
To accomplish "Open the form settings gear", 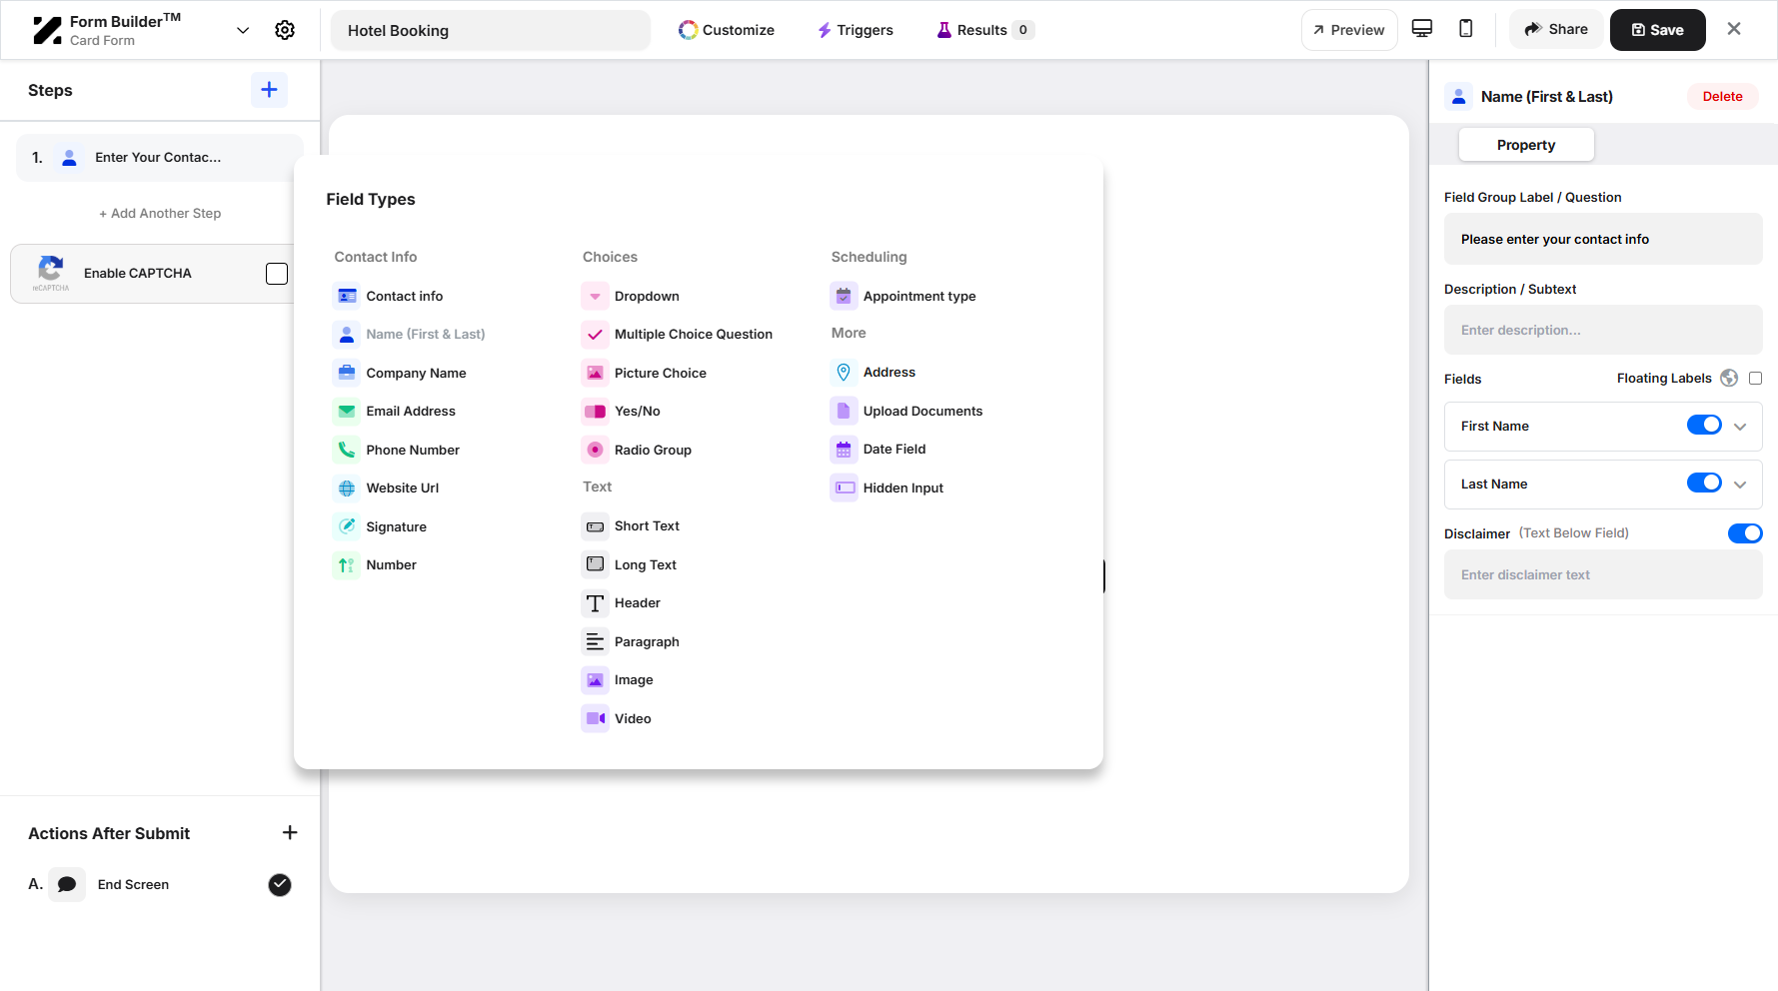I will coord(285,30).
